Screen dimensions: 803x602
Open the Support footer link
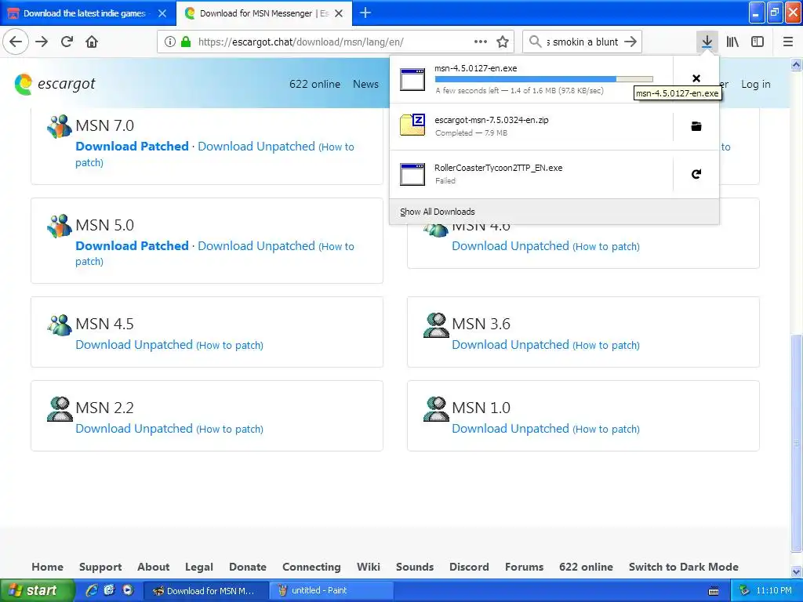(100, 567)
